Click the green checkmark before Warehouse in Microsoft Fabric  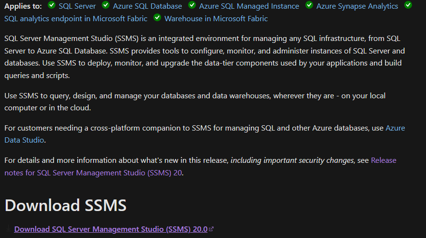[157, 18]
